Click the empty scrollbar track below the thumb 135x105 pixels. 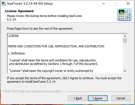tap(125, 56)
